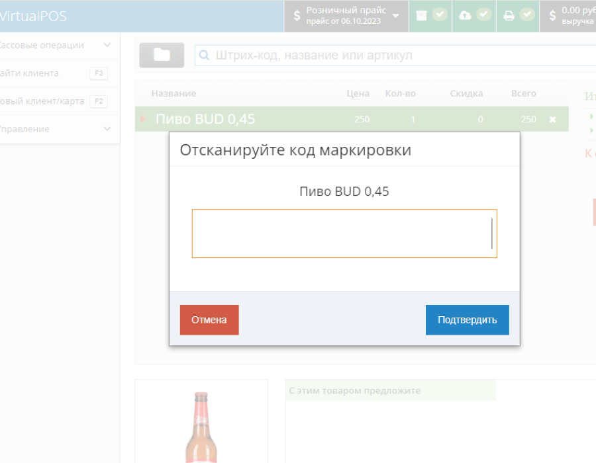
Task: Click the quantity value 1 in the beer row
Action: (x=413, y=119)
